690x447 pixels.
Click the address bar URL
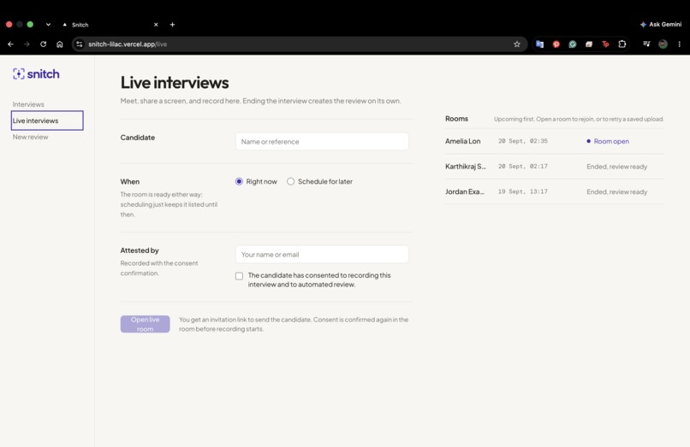coord(128,44)
